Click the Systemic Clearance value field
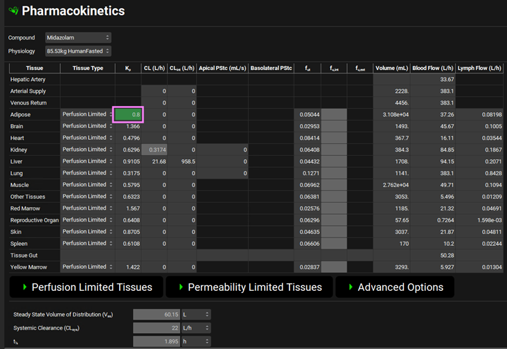This screenshot has height=349, width=507. pos(157,327)
